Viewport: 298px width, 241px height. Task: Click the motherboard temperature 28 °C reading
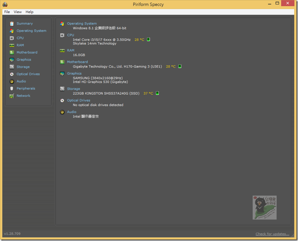tap(170, 66)
